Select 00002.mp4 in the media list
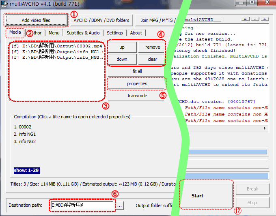 tap(57, 46)
